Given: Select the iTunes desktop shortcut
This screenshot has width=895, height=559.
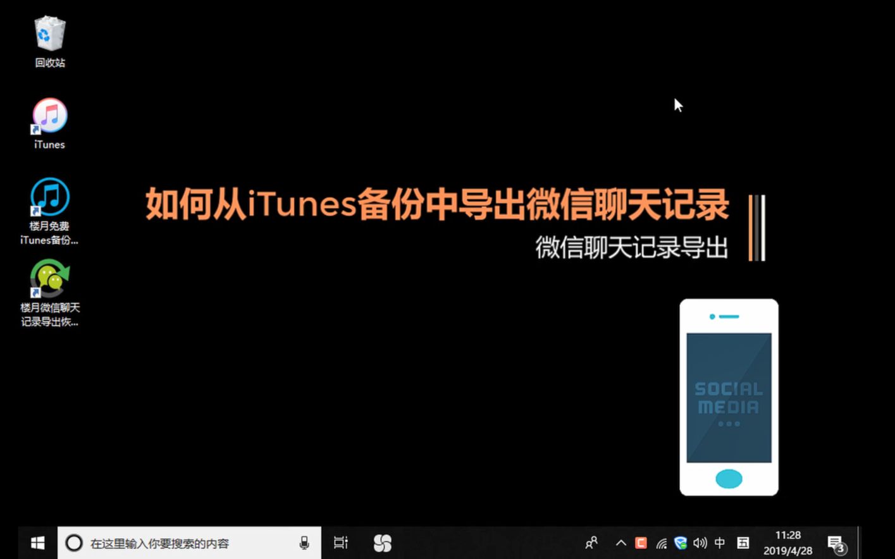Looking at the screenshot, I should pyautogui.click(x=49, y=124).
